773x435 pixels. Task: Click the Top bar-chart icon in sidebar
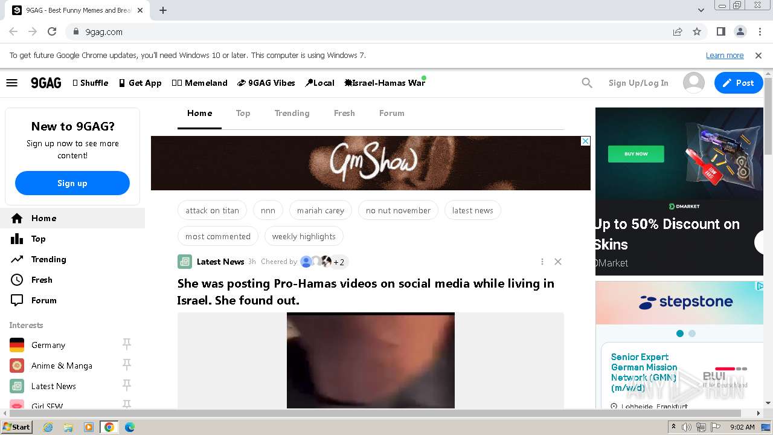tap(17, 239)
